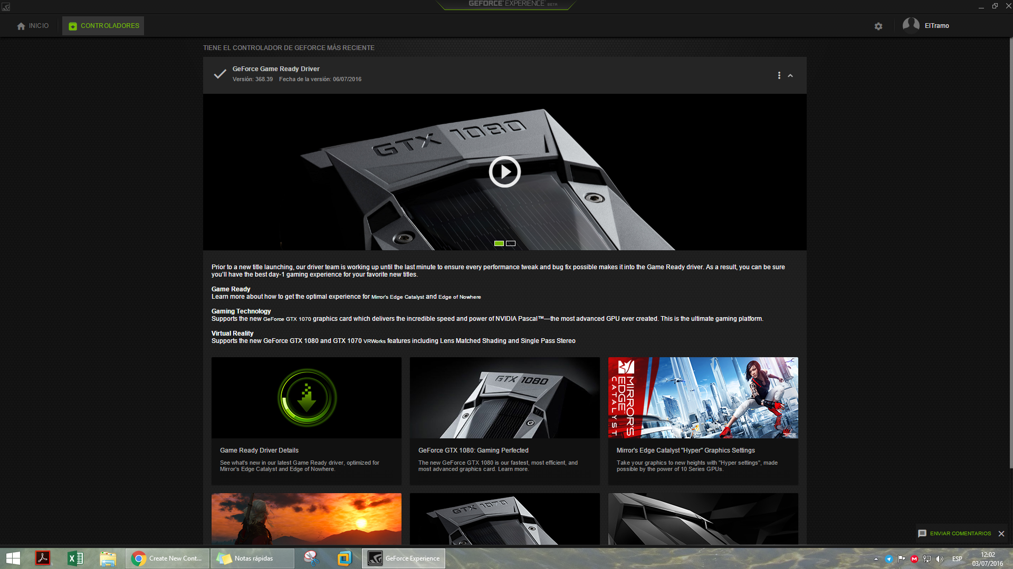Screen dimensions: 1013x569
Task: Open the Snipping Tool taskbar icon
Action: coord(312,558)
